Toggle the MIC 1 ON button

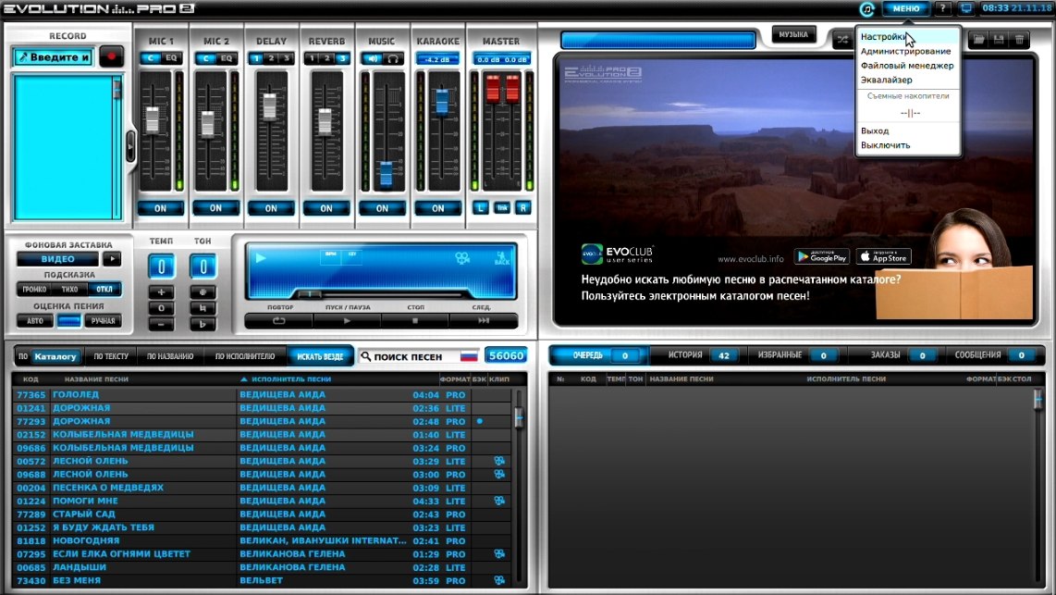tap(160, 208)
